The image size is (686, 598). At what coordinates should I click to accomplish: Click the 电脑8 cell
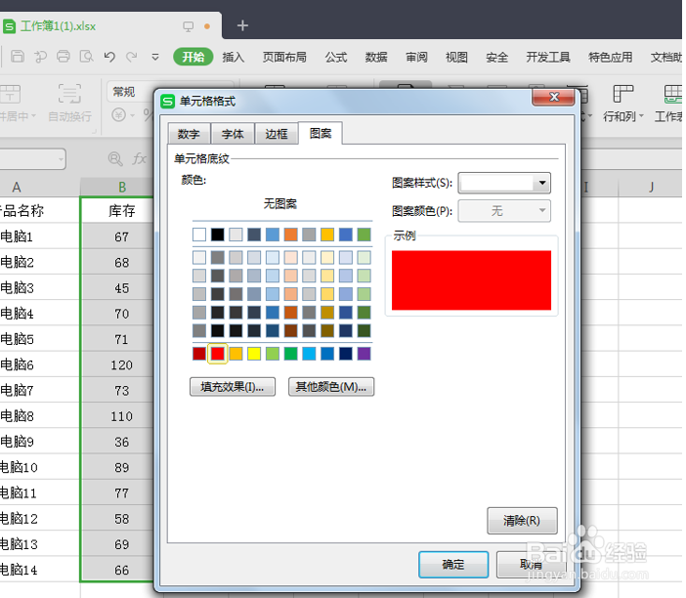coord(40,416)
